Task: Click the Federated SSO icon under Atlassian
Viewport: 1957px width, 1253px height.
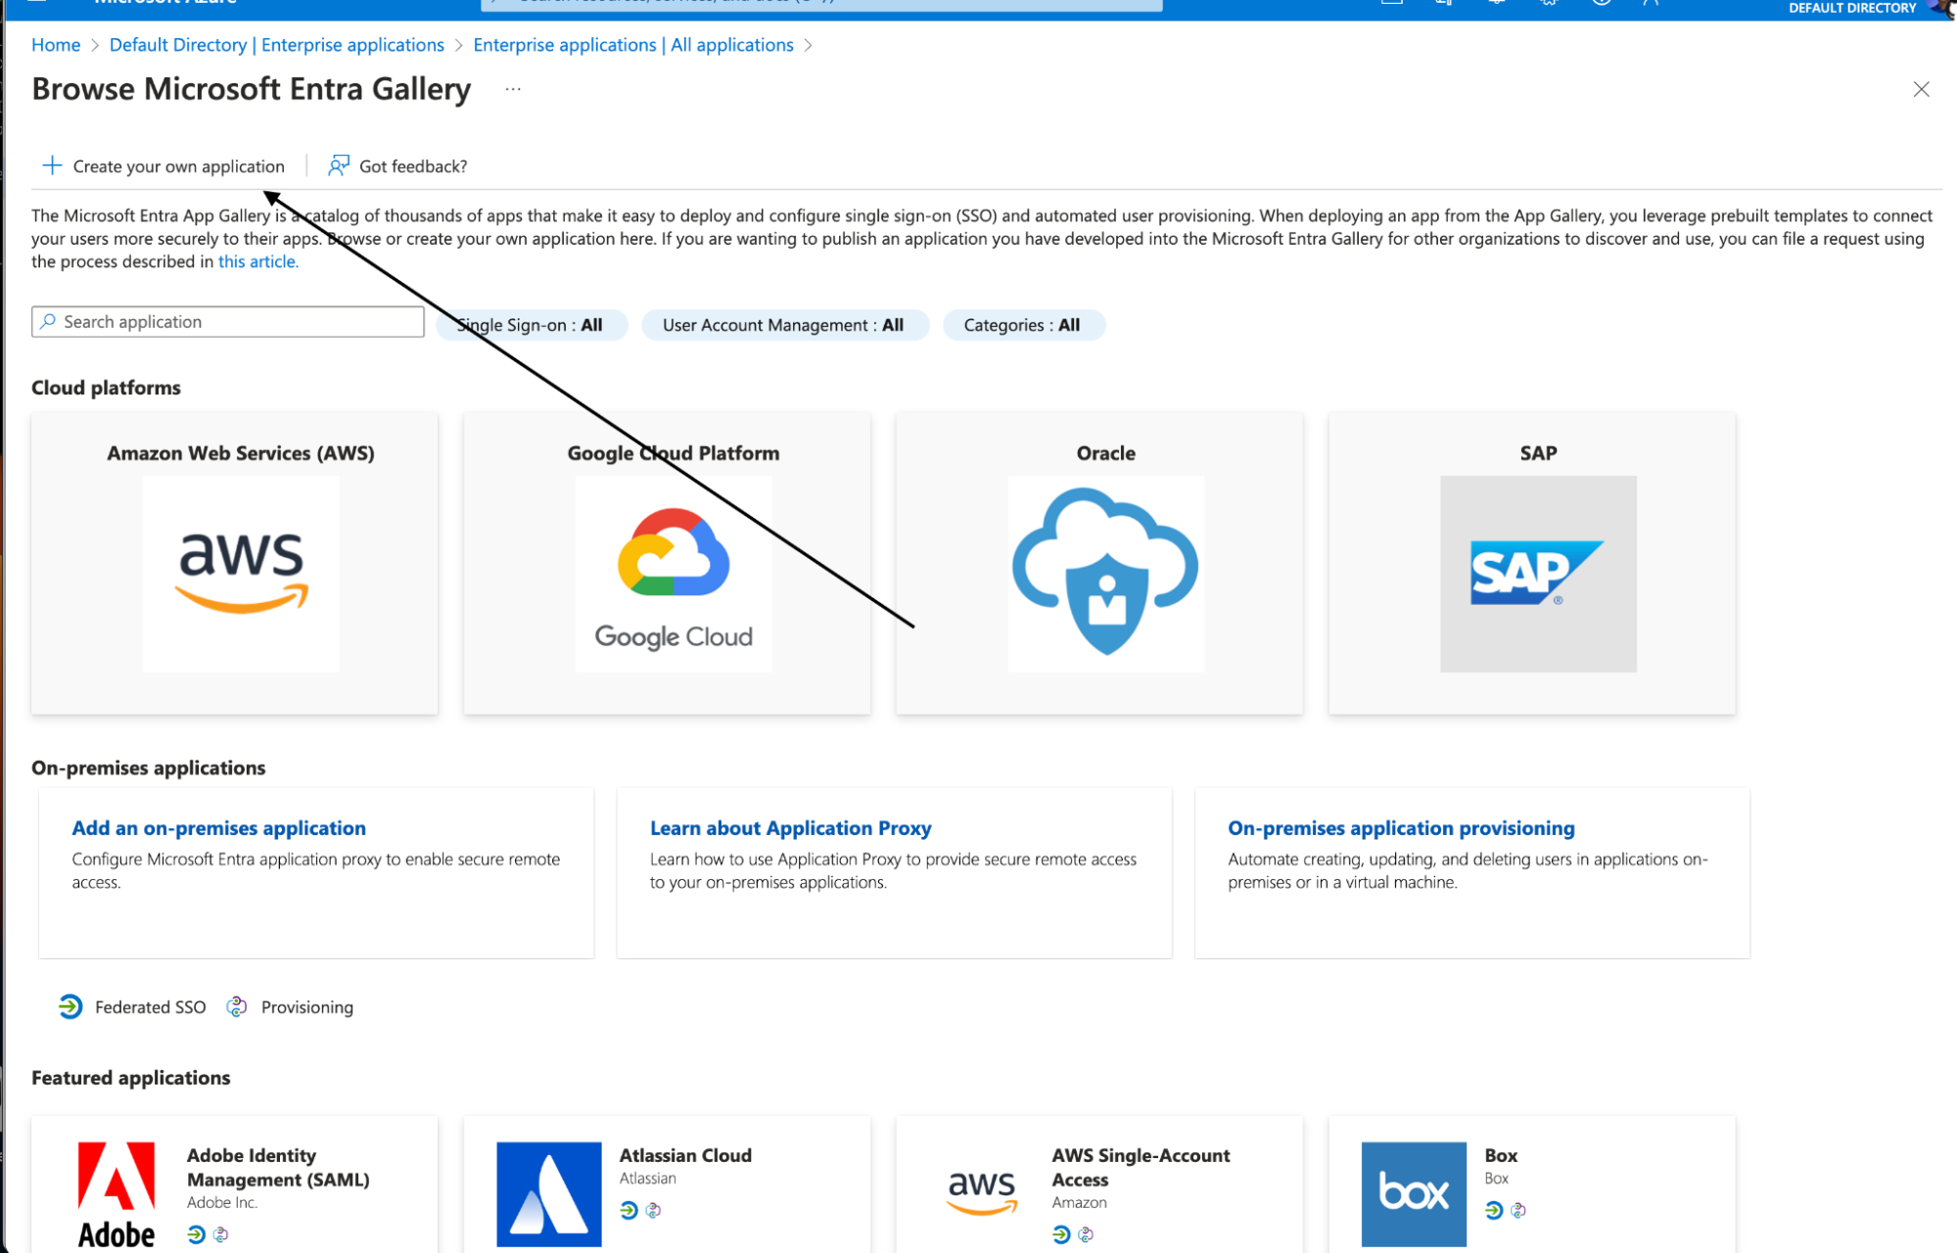Action: pyautogui.click(x=629, y=1211)
